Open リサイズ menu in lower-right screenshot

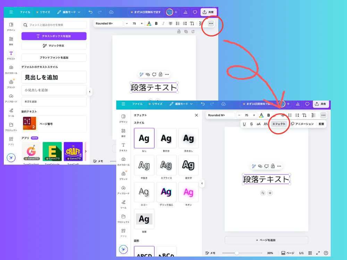click(155, 104)
